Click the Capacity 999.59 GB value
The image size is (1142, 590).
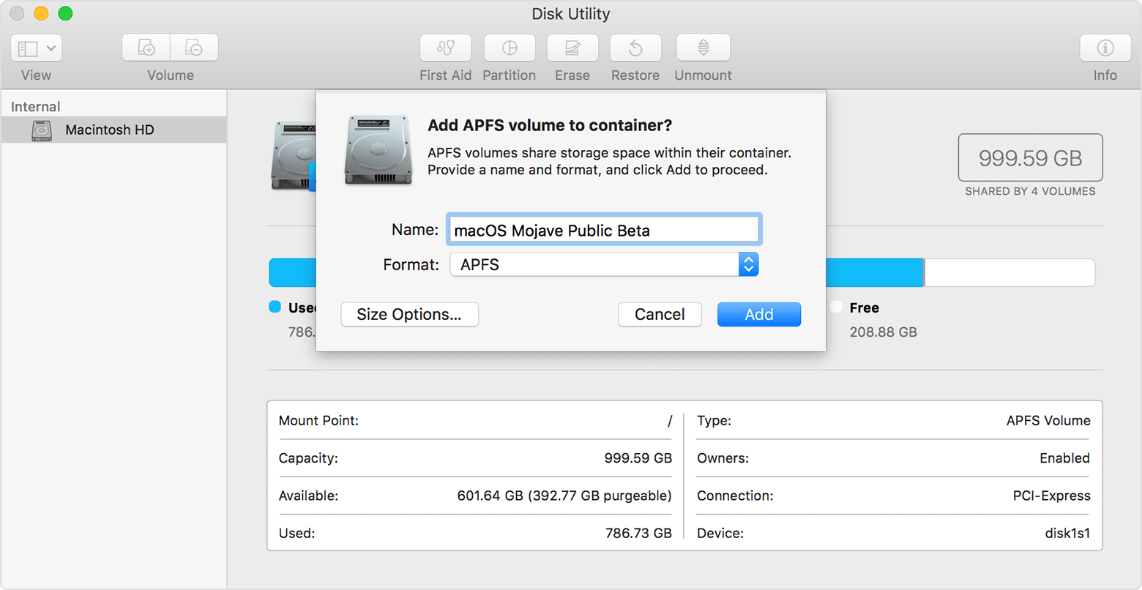(638, 458)
